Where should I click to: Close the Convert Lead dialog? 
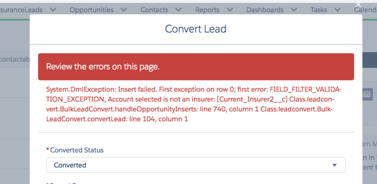[x=358, y=5]
